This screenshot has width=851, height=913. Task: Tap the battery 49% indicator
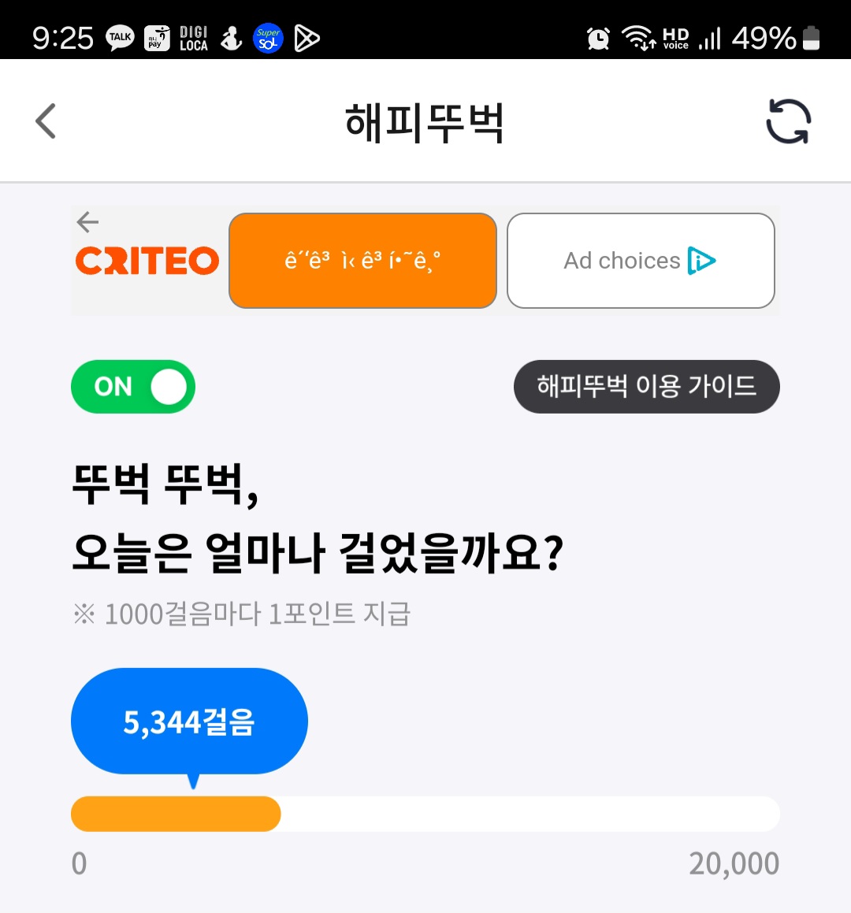776,38
